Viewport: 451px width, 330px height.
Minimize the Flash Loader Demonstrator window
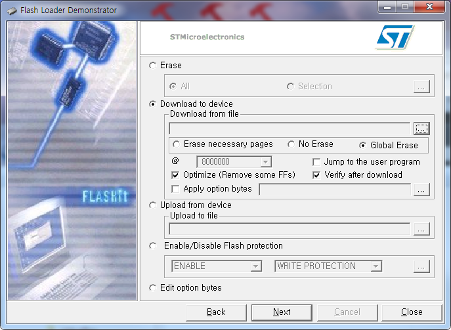(x=387, y=7)
